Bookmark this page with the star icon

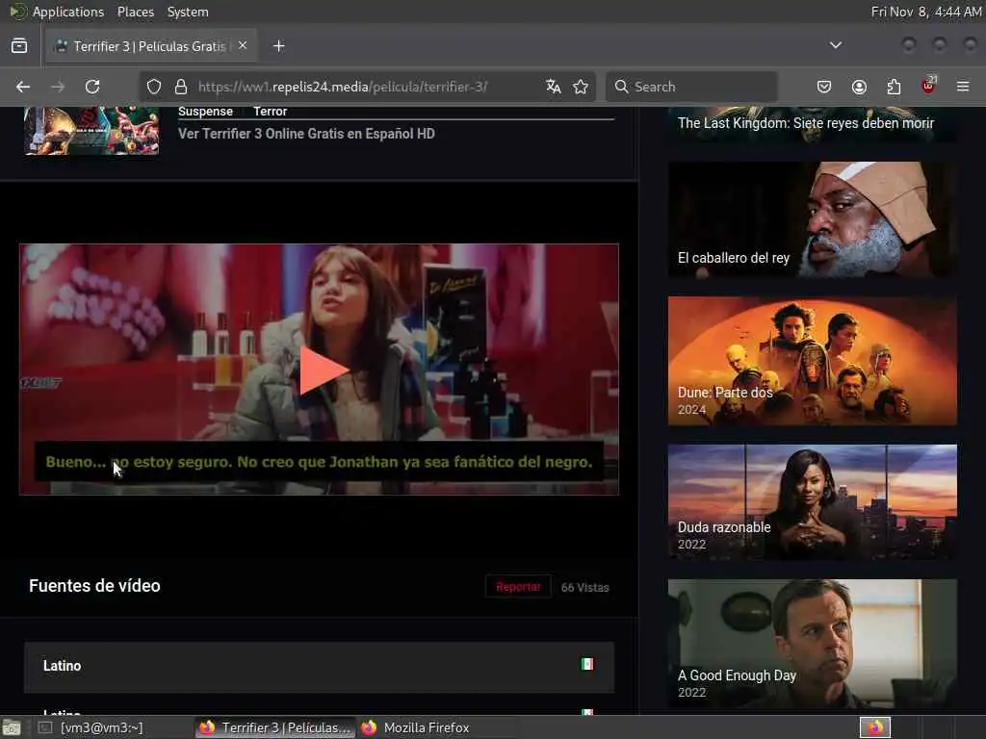[581, 87]
